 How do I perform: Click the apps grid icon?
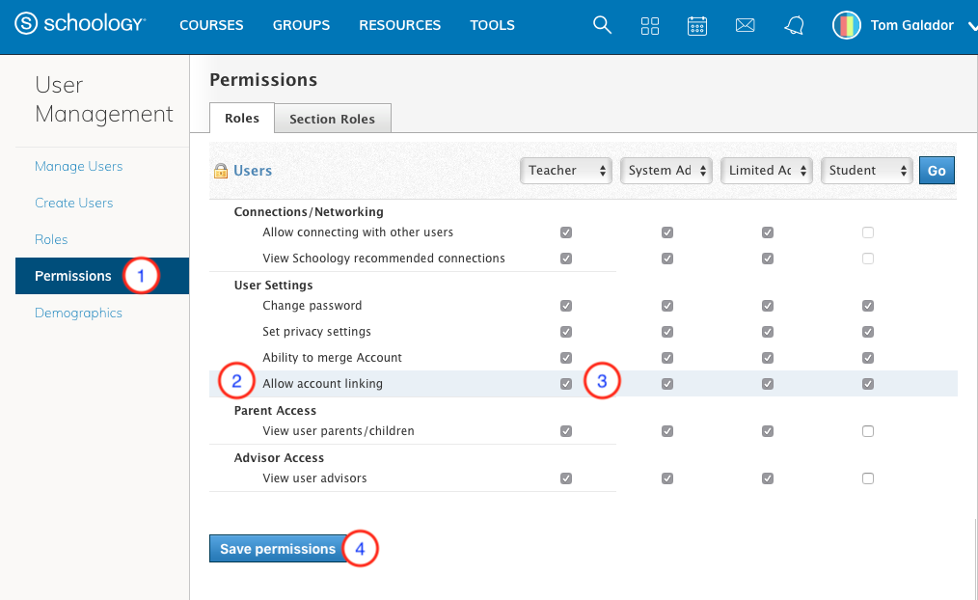pyautogui.click(x=649, y=25)
